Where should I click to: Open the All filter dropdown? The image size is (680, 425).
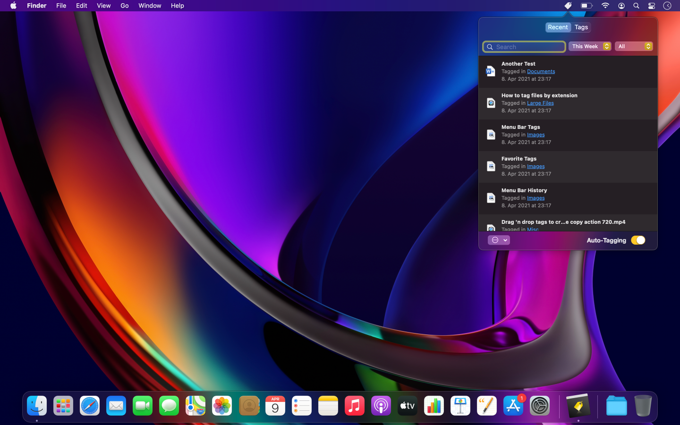click(x=634, y=46)
